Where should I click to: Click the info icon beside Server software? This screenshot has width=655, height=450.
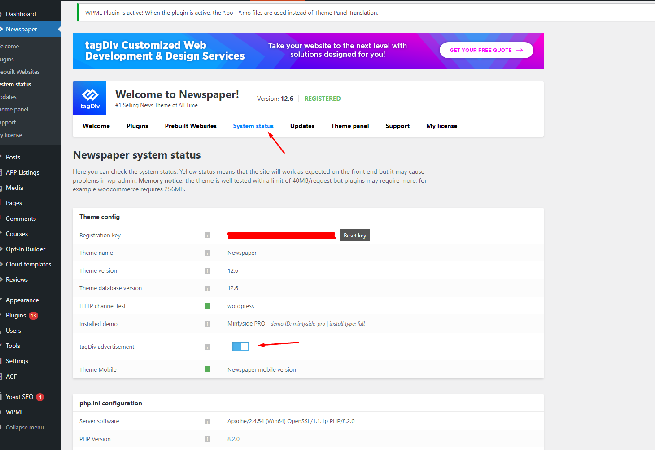(207, 421)
